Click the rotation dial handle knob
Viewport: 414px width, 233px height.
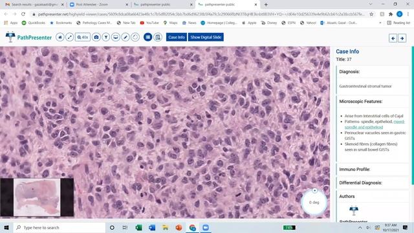(x=314, y=190)
